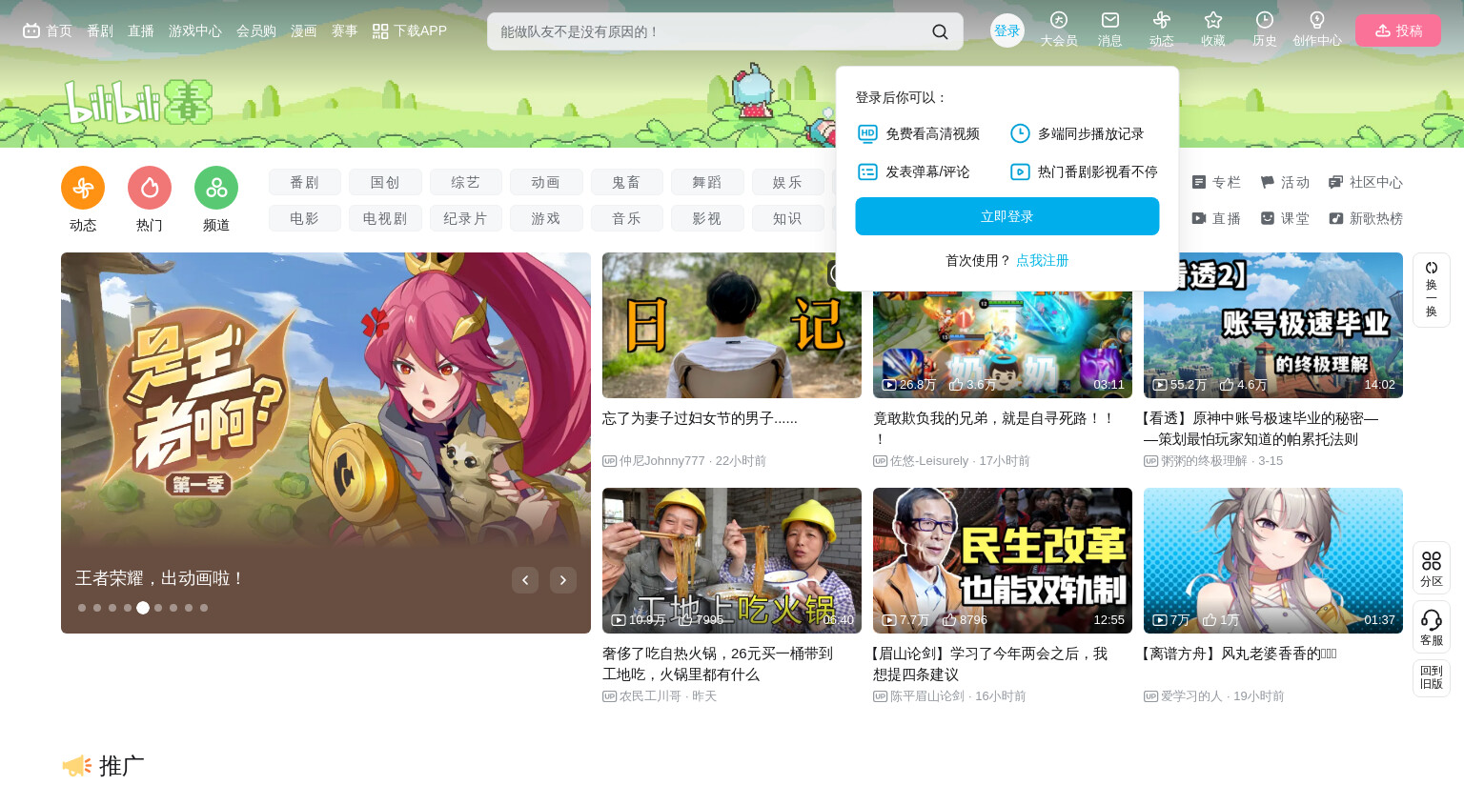Open 漫画 in top navigation
1464x785 pixels.
coord(304,30)
